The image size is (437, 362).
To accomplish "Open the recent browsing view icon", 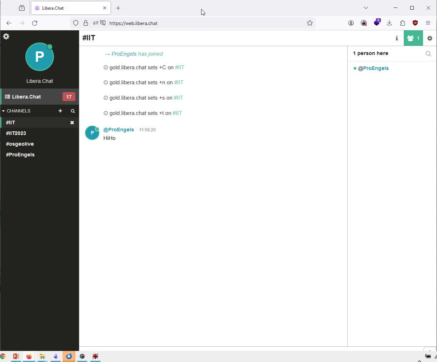I will pos(22,8).
